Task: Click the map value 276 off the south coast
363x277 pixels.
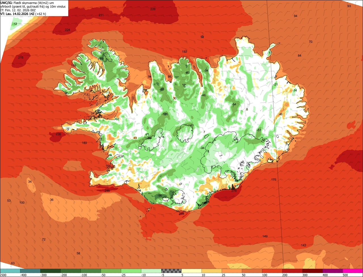Action: [234, 191]
